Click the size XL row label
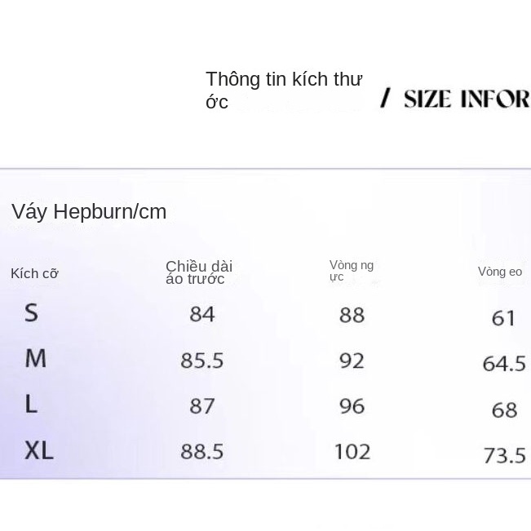Viewport: 531px width, 531px height. coord(38,449)
